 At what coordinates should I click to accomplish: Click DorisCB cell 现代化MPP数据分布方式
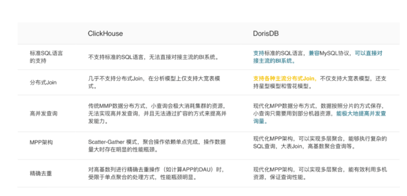(320, 114)
